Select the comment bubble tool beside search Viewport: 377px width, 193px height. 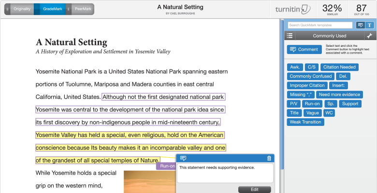pos(360,25)
